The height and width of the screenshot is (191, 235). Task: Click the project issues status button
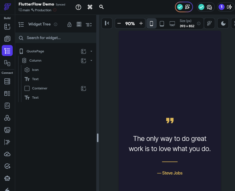point(184,7)
